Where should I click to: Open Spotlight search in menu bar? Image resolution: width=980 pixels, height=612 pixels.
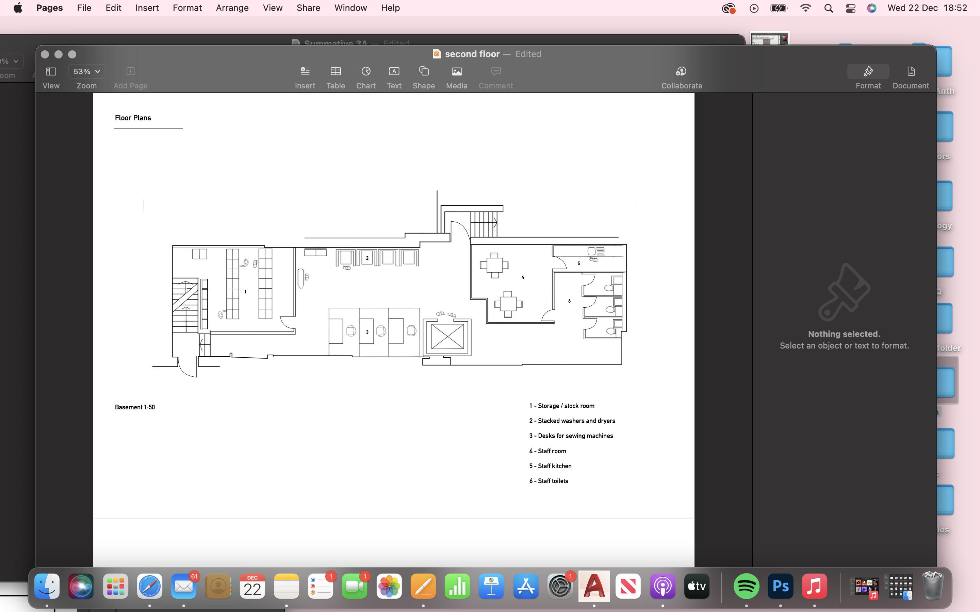(829, 8)
